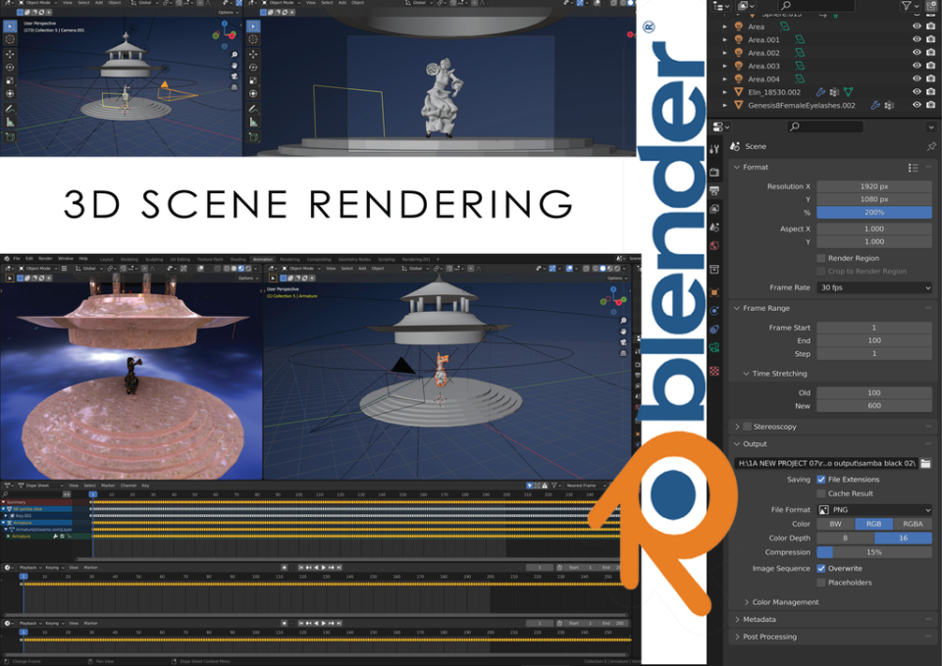The width and height of the screenshot is (942, 666).
Task: Open the World properties tab with the red globe icon
Action: pos(714,245)
